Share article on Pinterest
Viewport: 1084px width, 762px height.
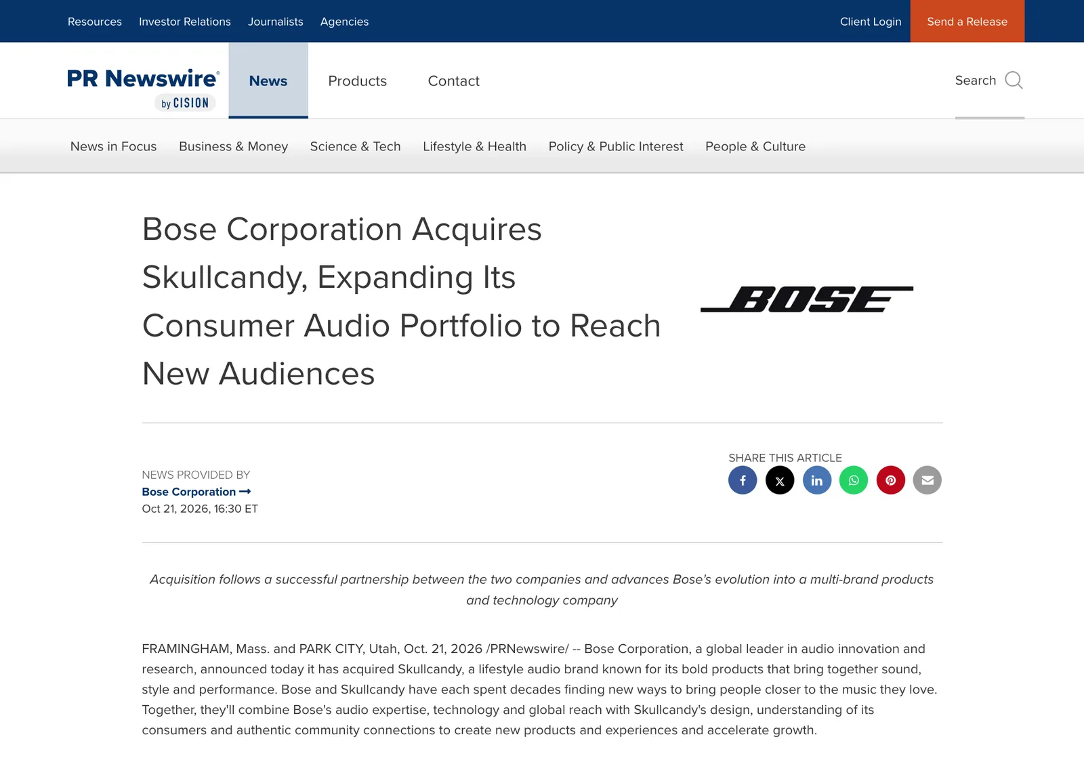pyautogui.click(x=891, y=480)
